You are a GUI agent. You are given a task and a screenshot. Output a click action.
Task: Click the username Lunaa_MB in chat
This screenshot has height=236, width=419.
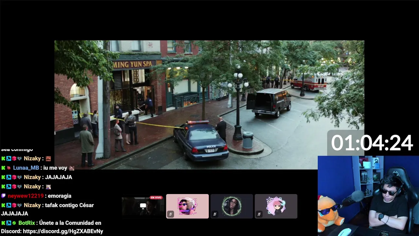pyautogui.click(x=26, y=168)
